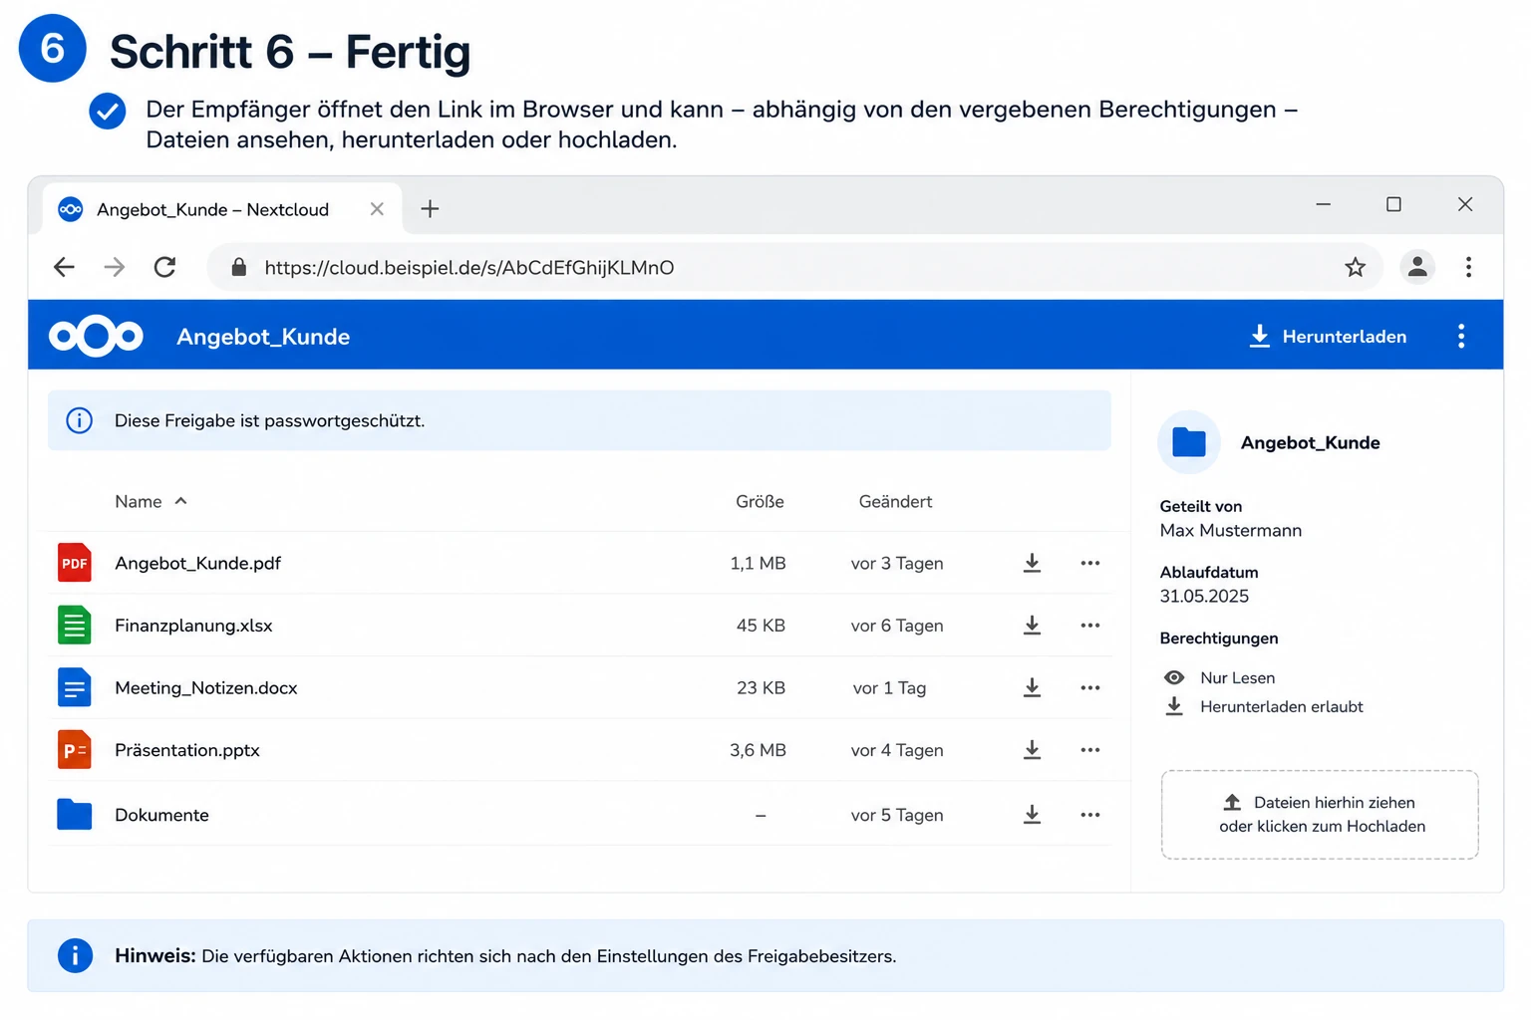Screen dimensions: 1531x1020
Task: Click the spreadsheet icon of Finanzplanung.xlsx
Action: [x=75, y=626]
